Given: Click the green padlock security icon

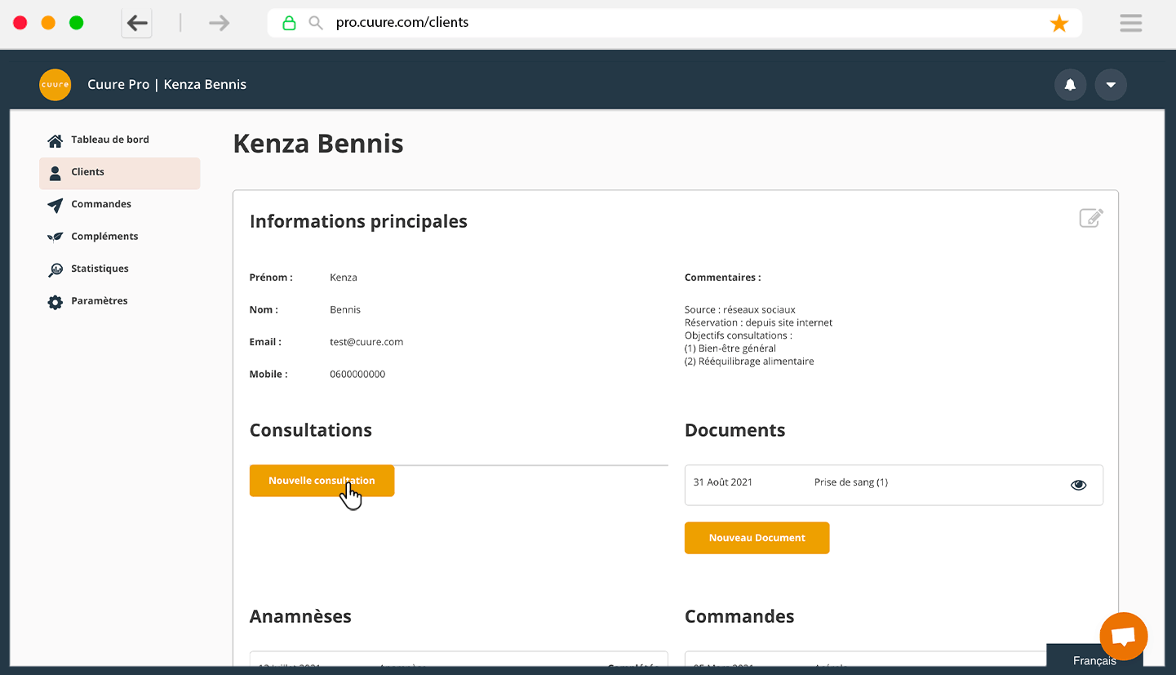Looking at the screenshot, I should 289,23.
